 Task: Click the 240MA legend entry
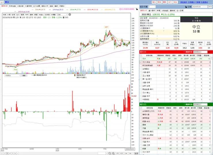[22, 12]
